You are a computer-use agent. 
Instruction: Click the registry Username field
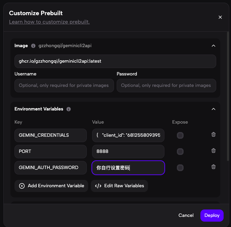pos(64,86)
